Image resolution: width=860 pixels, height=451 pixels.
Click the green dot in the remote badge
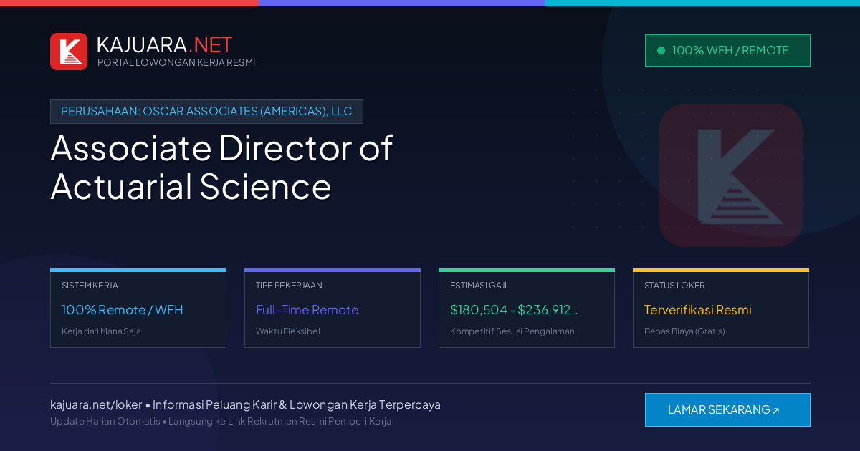point(661,50)
